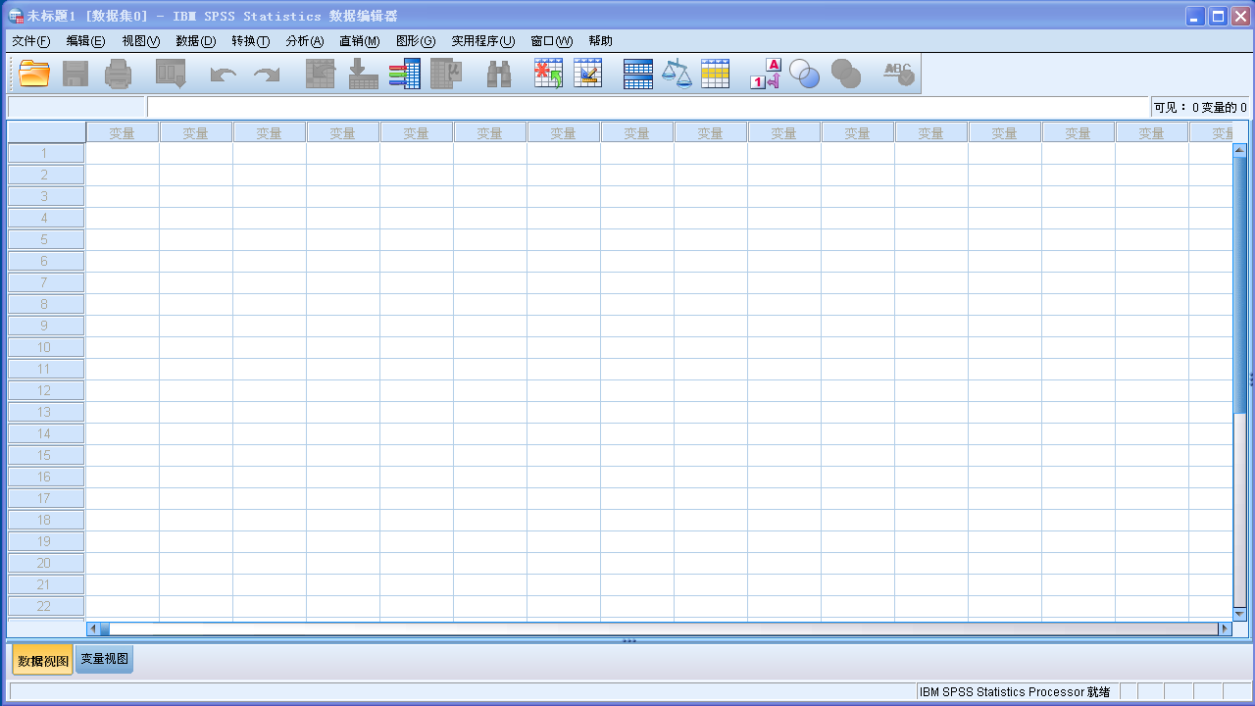Switch to the 数据视图 tab
The image size is (1255, 706).
(43, 661)
